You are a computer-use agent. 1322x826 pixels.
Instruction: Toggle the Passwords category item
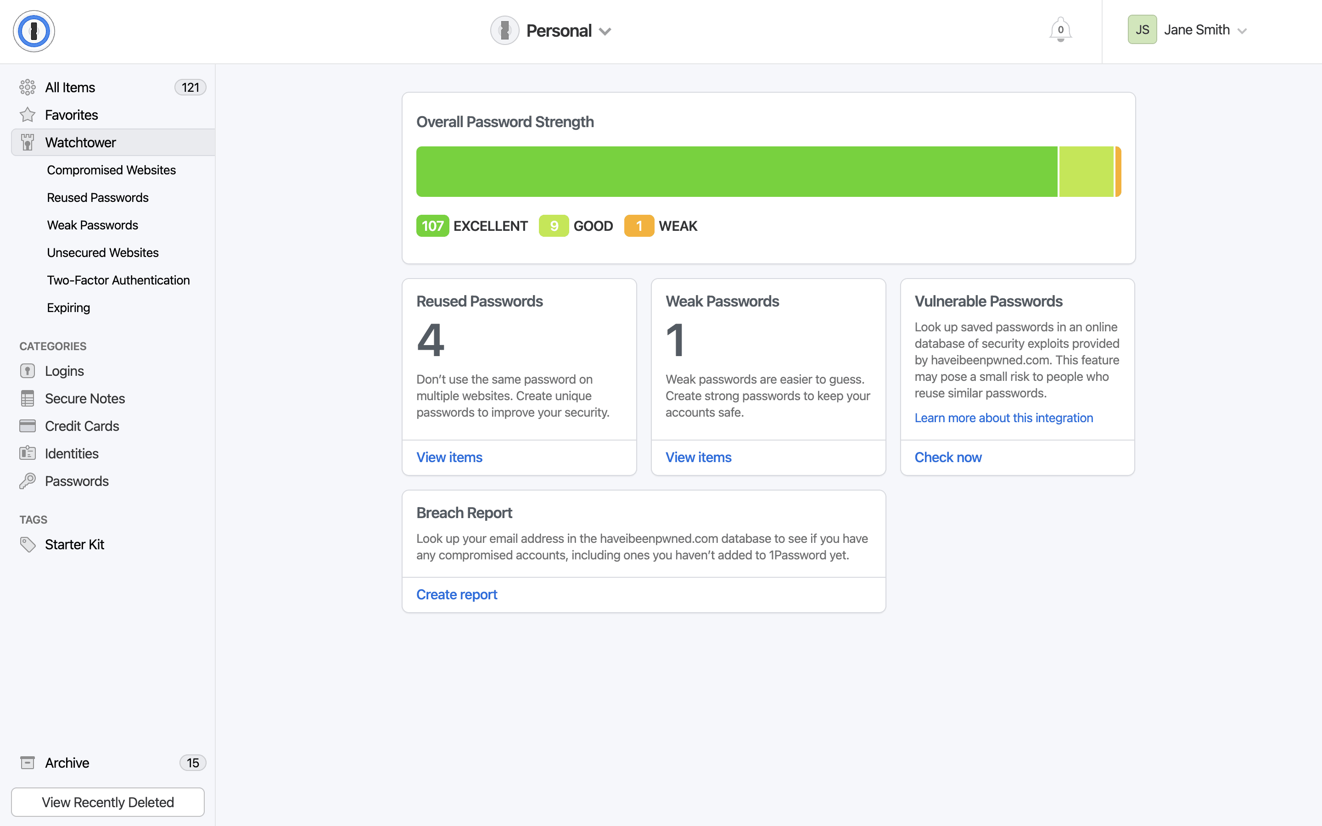click(76, 480)
